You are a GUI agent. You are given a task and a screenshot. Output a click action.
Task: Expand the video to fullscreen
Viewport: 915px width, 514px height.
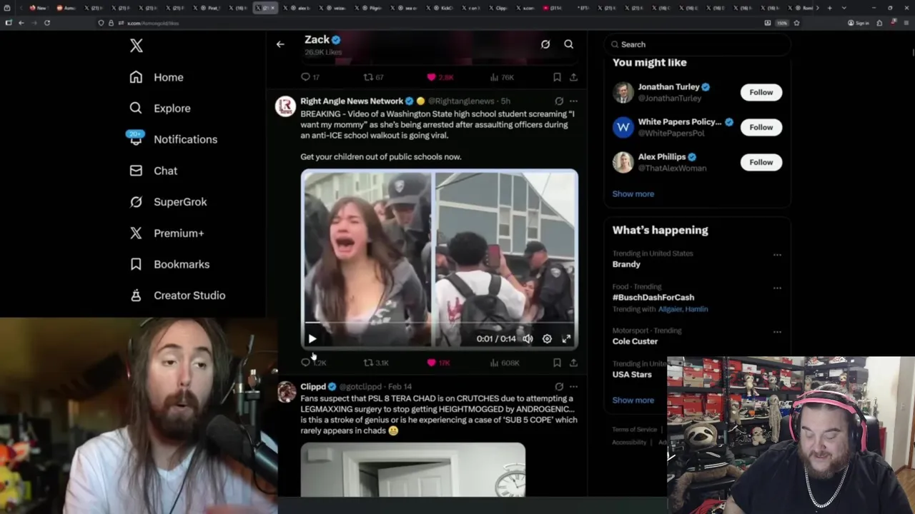(x=566, y=339)
